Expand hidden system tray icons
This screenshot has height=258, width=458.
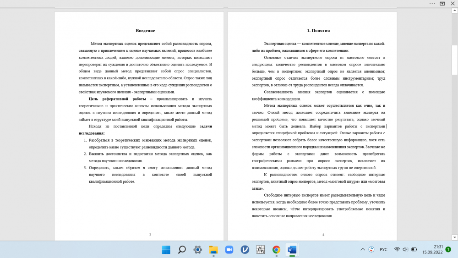(x=363, y=250)
